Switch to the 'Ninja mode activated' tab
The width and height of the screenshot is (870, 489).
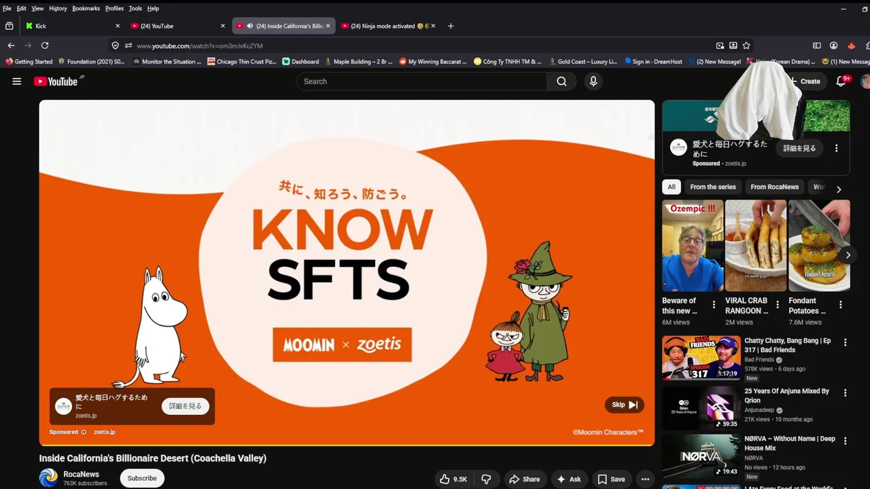(389, 26)
